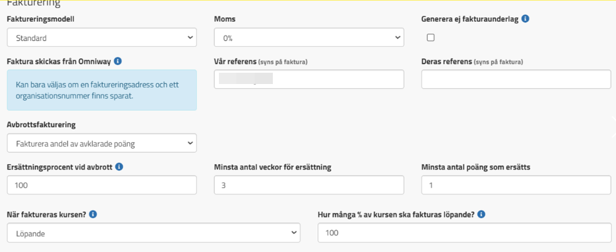
Task: Click info icon after Hur många % löpande
Action: 481,214
